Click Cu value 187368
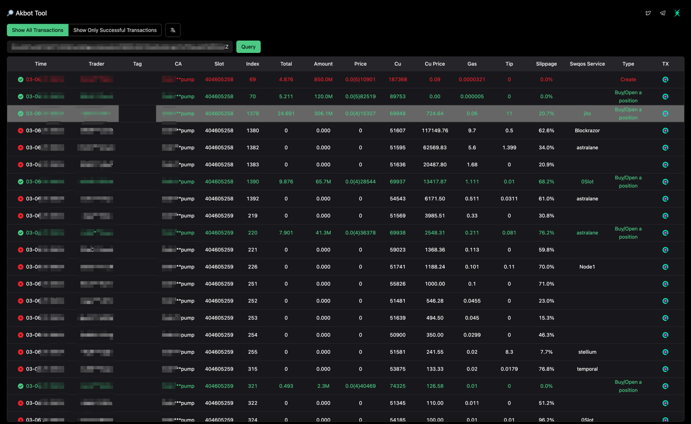This screenshot has height=424, width=691. (398, 79)
